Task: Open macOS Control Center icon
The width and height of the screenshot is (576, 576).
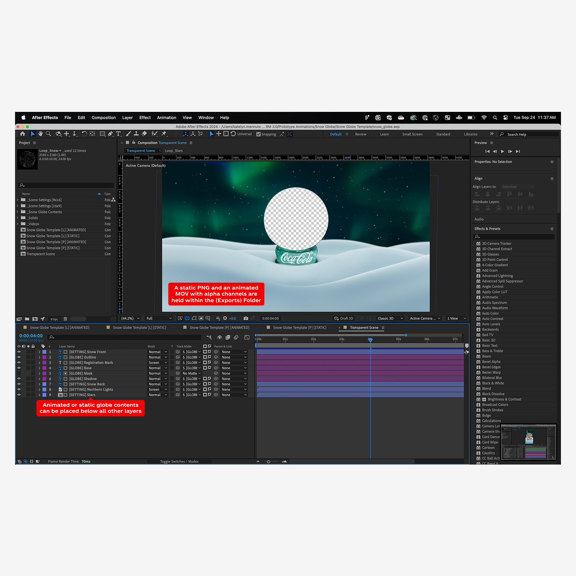Action: click(x=506, y=118)
